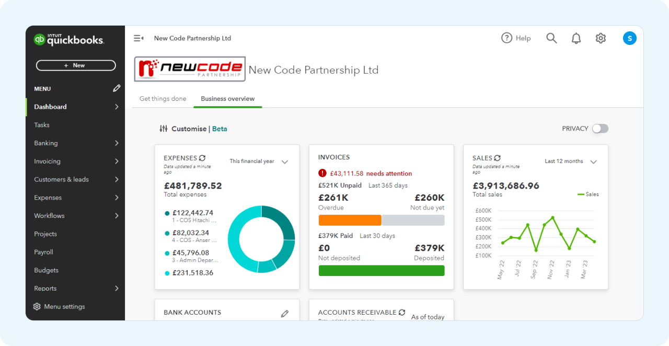This screenshot has height=346, width=669.
Task: Open the This financial year dropdown
Action: point(259,162)
